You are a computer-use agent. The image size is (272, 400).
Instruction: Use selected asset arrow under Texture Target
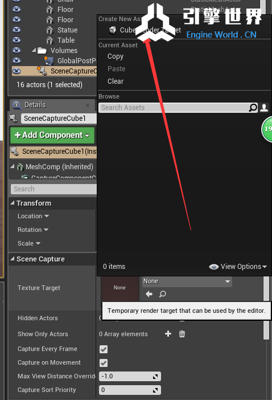[149, 294]
